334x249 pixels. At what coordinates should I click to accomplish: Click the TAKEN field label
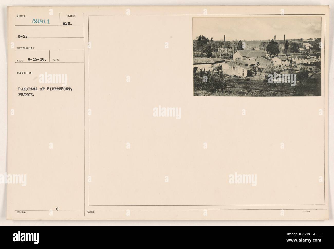coord(56,60)
